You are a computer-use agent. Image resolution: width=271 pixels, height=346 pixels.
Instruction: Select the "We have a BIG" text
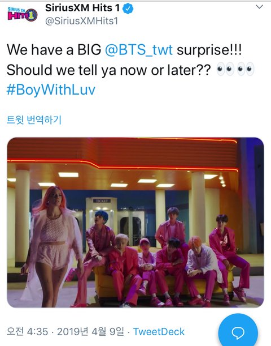coord(54,50)
